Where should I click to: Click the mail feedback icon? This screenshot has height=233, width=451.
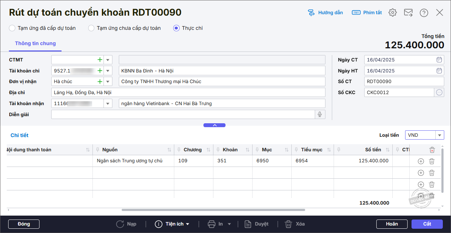pyautogui.click(x=408, y=13)
